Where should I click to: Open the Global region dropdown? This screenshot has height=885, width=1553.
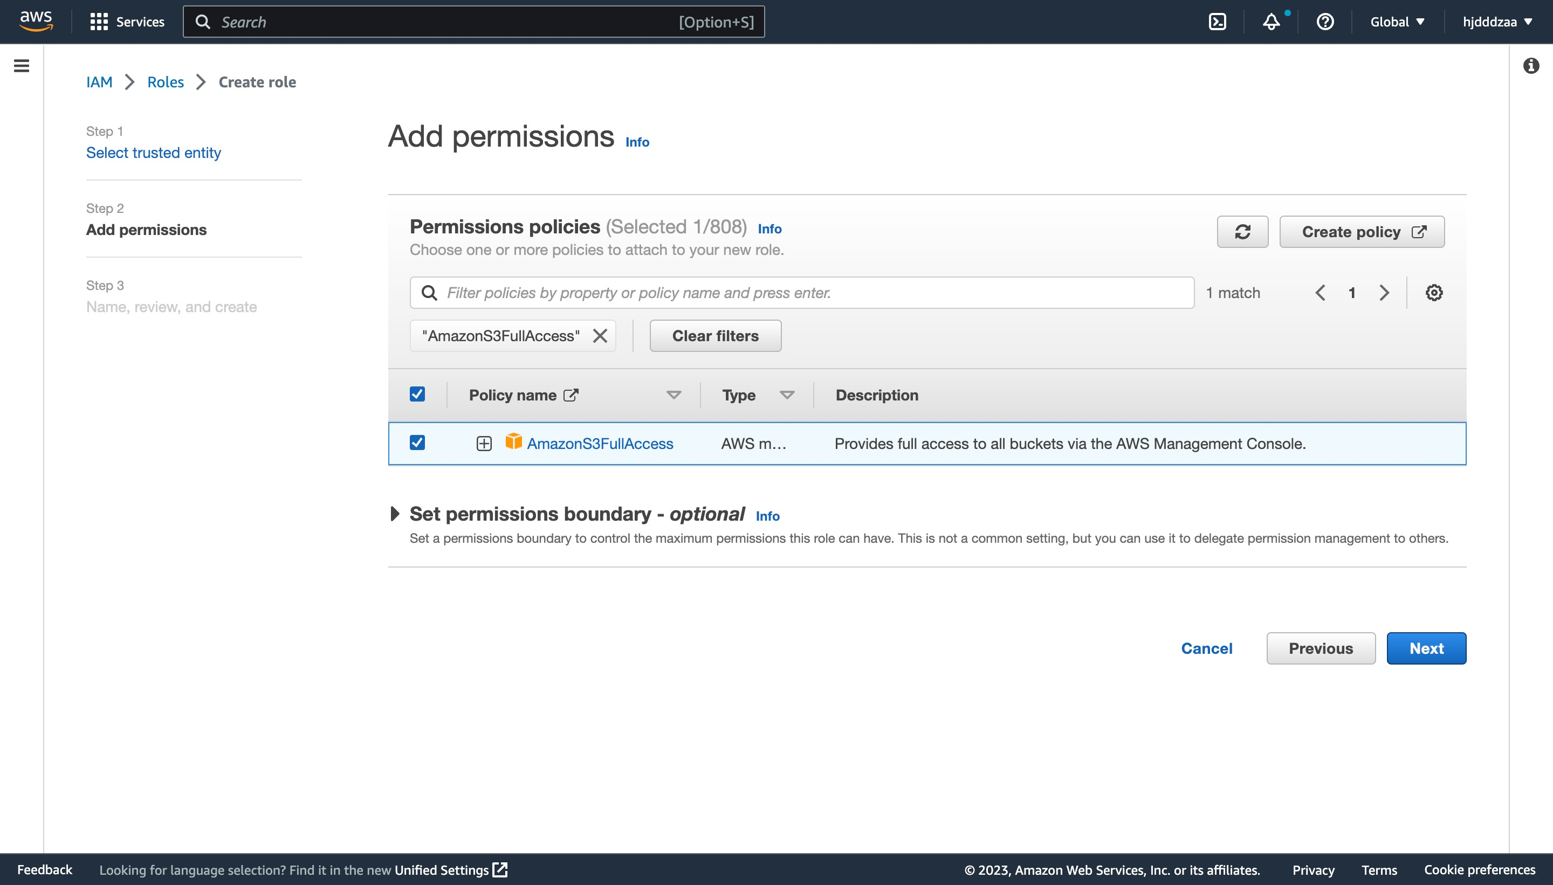[1397, 22]
